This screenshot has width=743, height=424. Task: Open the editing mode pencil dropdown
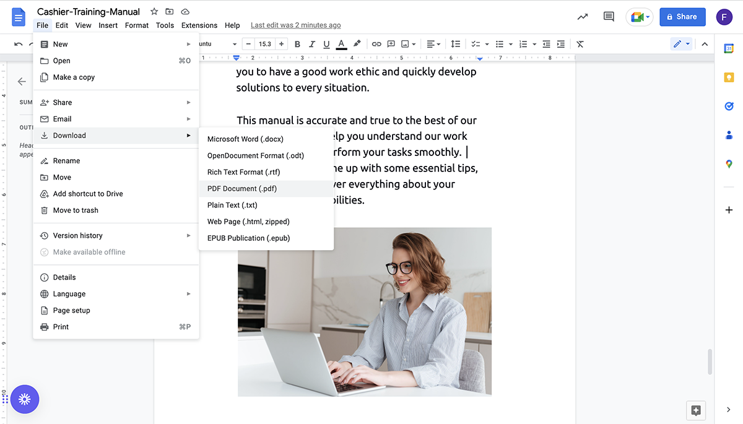tap(681, 44)
